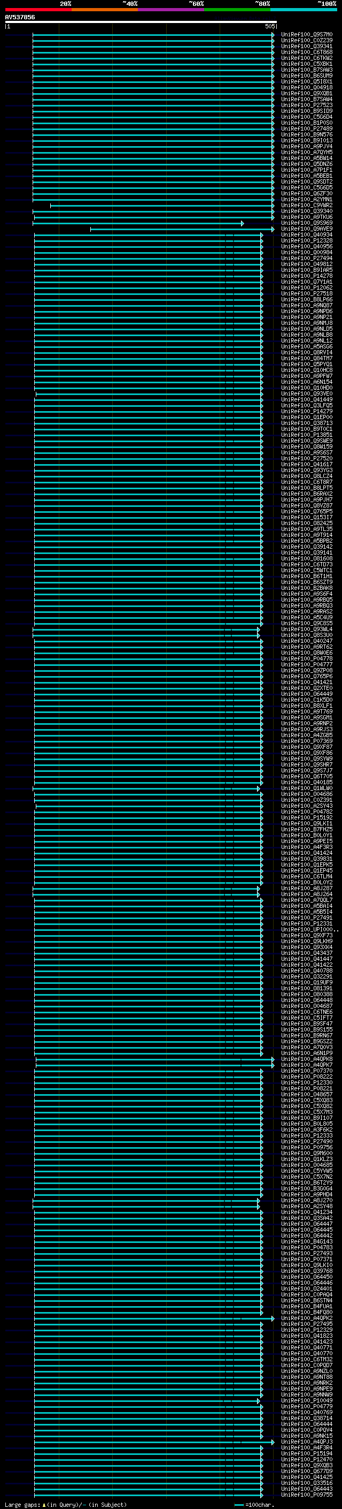Select hit UniRef100_P10049

click(306, 1401)
